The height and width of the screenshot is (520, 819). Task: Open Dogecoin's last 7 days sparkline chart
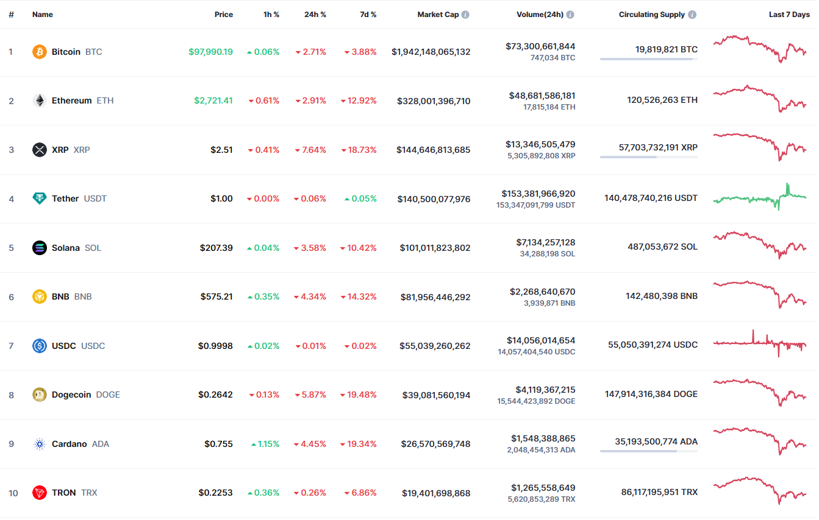pyautogui.click(x=760, y=393)
